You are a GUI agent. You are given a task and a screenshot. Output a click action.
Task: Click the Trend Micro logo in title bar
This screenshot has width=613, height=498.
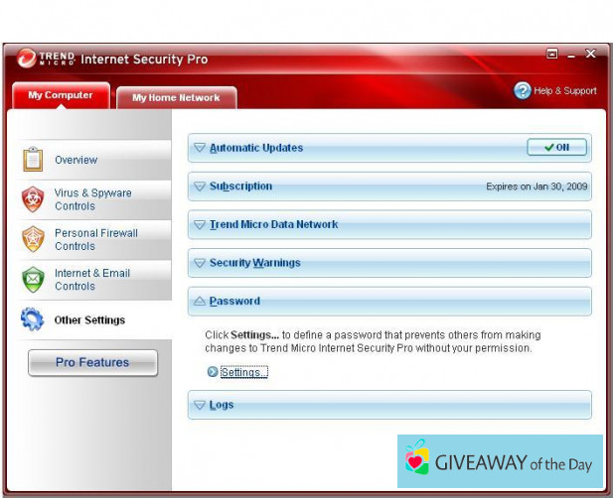tap(27, 59)
